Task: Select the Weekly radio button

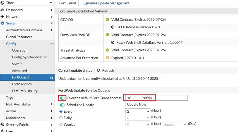Action: pyautogui.click(x=61, y=125)
